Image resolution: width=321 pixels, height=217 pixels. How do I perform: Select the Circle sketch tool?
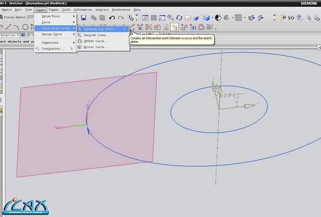(25, 27)
